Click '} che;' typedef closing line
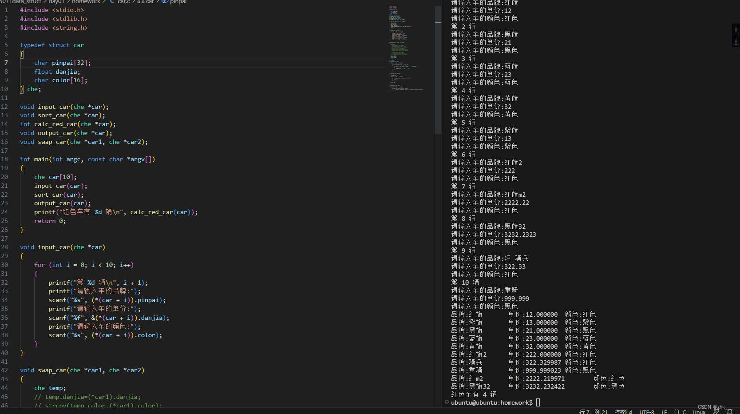The height and width of the screenshot is (414, 740). (31, 89)
